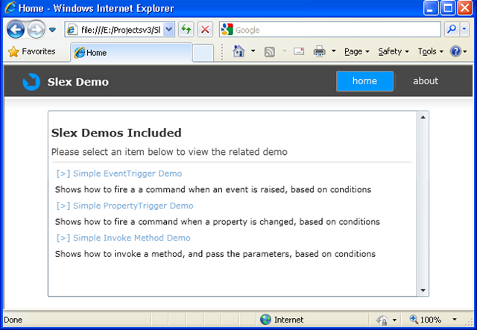Select the Home browser tab
477x330 pixels.
click(x=131, y=53)
